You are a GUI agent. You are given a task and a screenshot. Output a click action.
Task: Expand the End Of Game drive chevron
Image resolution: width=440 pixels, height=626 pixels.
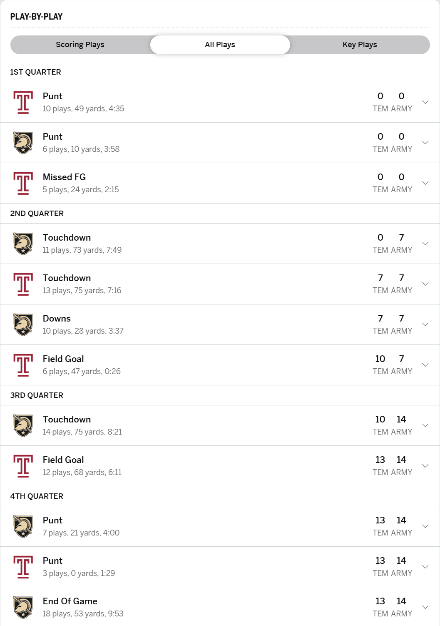[x=425, y=607]
